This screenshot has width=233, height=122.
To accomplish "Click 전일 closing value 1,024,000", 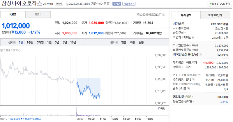I will [70, 23].
